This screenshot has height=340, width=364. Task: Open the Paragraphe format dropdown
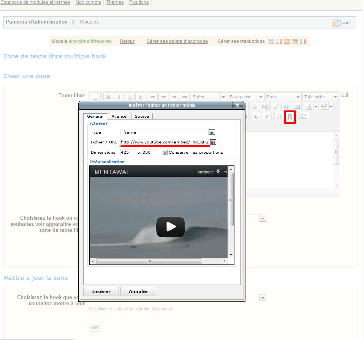pyautogui.click(x=246, y=97)
